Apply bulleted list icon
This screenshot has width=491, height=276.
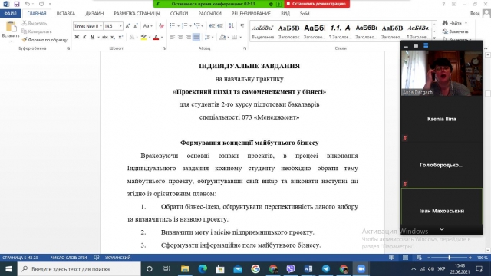(x=172, y=26)
